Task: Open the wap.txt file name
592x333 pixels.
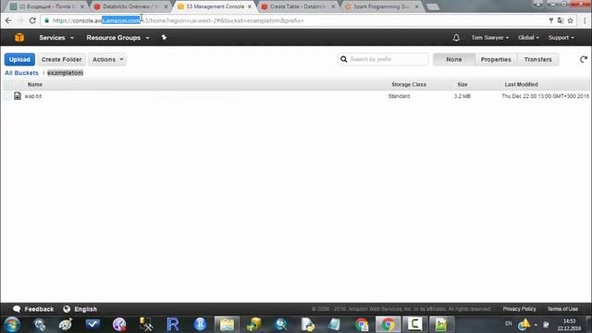Action: (33, 96)
